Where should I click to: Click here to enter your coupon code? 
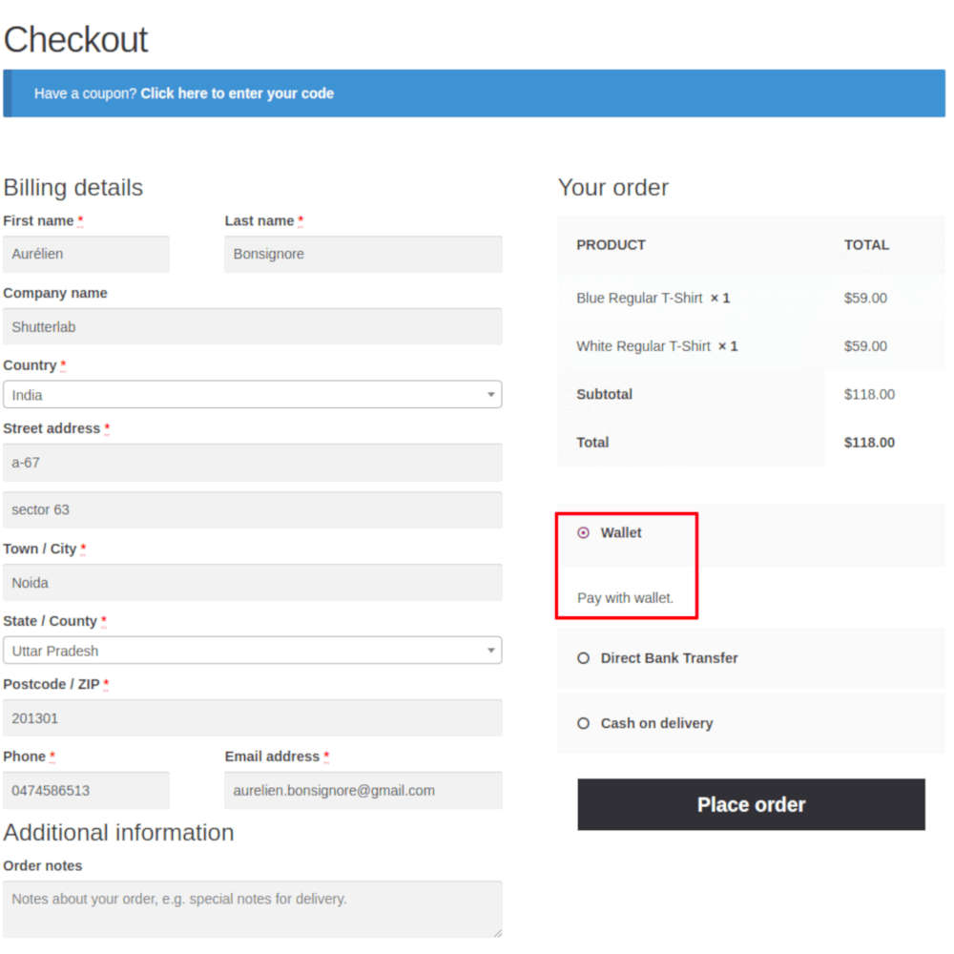coord(238,93)
